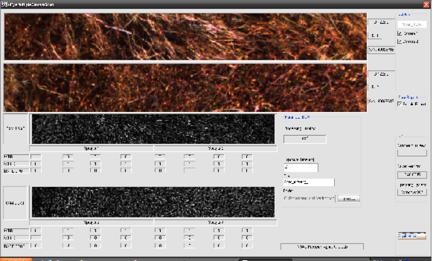
Task: Click the Stage 3 header bar
Action: coord(91,223)
